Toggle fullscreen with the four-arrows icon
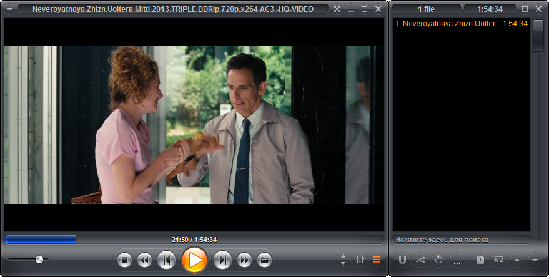The image size is (549, 277). pyautogui.click(x=337, y=9)
